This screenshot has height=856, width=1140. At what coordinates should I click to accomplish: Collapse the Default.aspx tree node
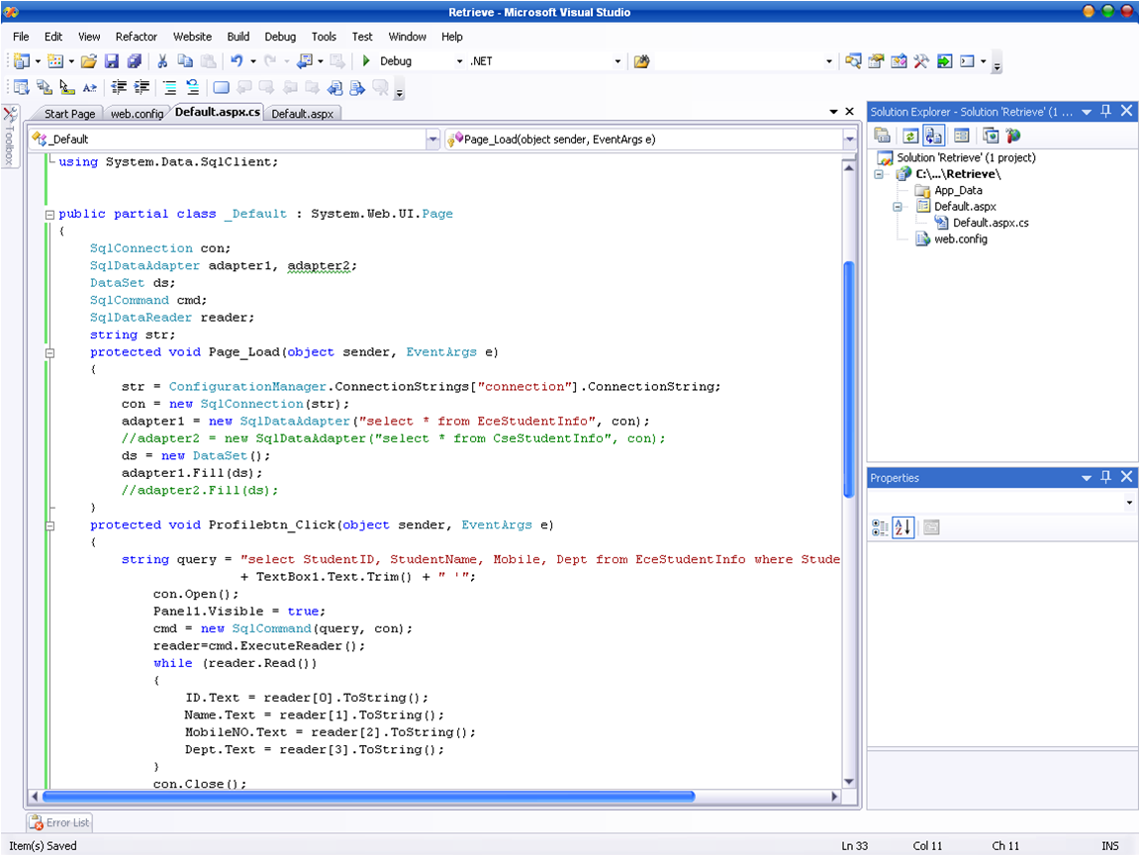click(898, 207)
